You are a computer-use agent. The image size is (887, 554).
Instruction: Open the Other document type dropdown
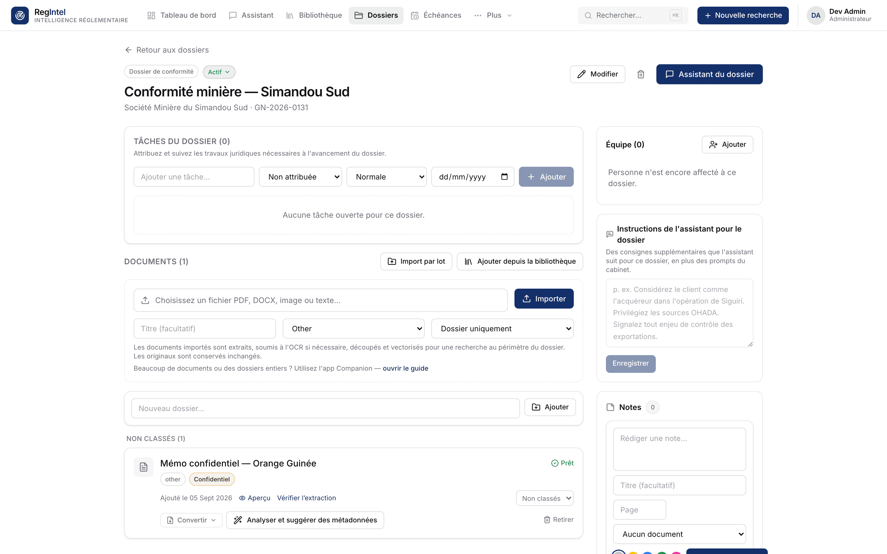353,329
